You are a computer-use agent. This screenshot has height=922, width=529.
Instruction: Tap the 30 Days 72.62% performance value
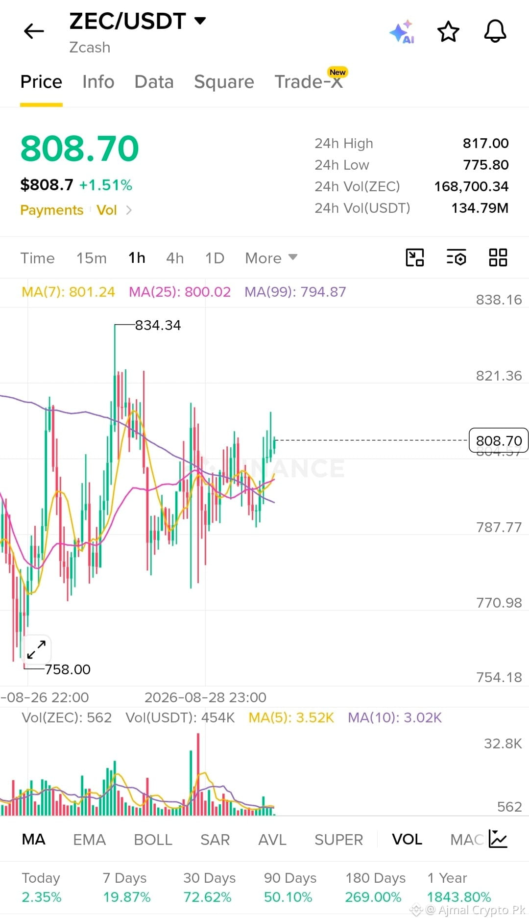tap(207, 897)
